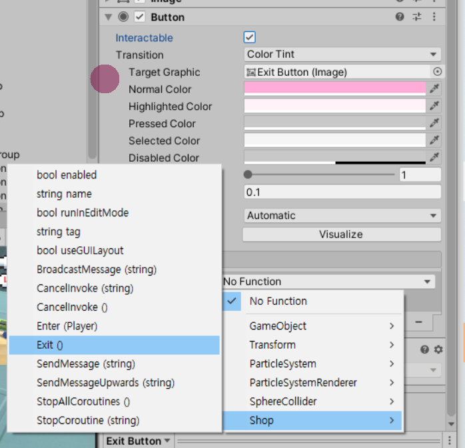Choose bool useGUILayout property
The height and width of the screenshot is (448, 465).
click(x=114, y=250)
